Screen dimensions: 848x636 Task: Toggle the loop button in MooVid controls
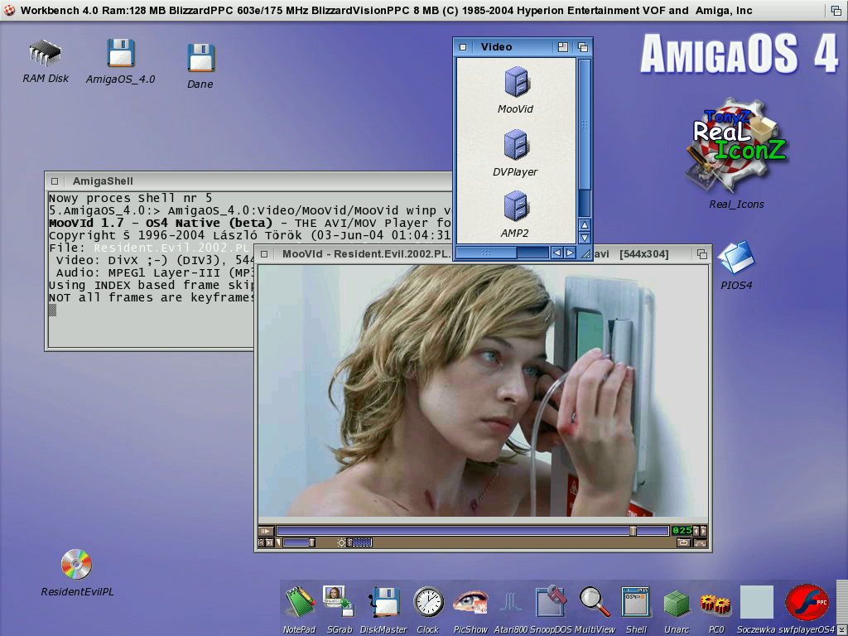tap(683, 542)
